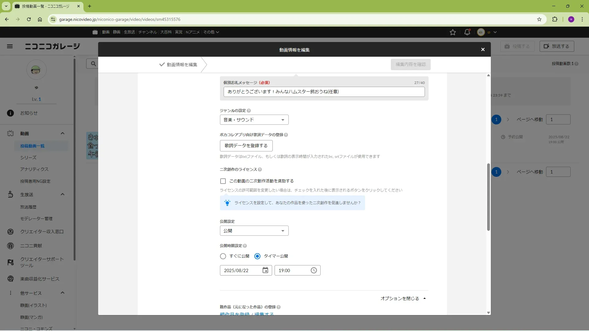Click the 個別お礼メッセージ text field
The image size is (589, 331).
[324, 92]
